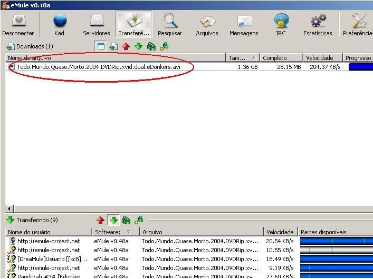Click client icon in the [DreaMule]Usuario row
Screen dimensions: 373x279
pyautogui.click(x=12, y=259)
